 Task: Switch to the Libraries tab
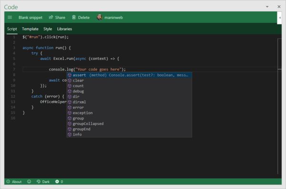(x=64, y=29)
